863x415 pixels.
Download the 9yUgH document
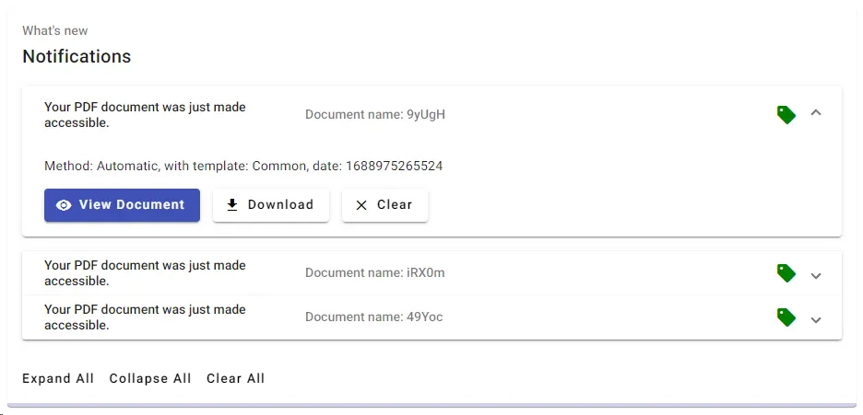(271, 205)
